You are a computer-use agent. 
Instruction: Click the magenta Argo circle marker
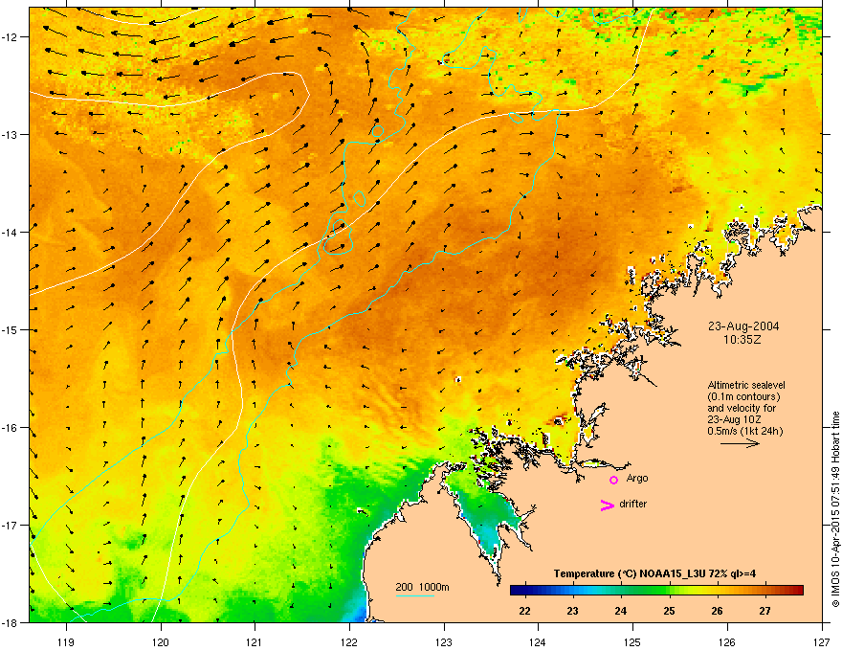(613, 480)
